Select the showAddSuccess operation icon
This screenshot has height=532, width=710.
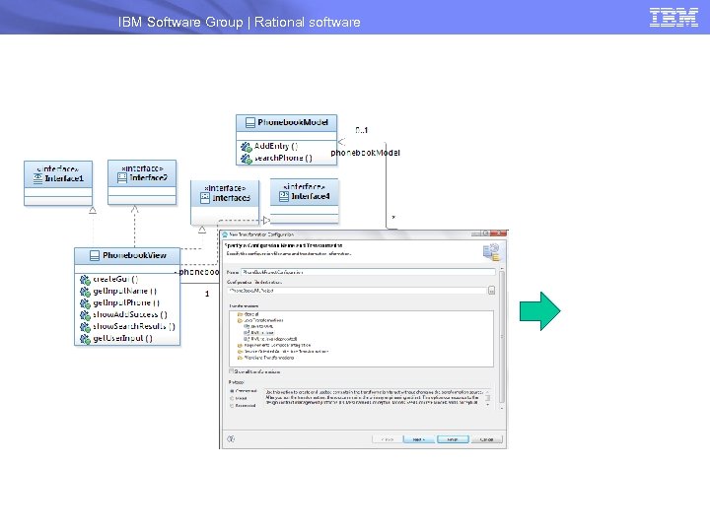(x=85, y=315)
